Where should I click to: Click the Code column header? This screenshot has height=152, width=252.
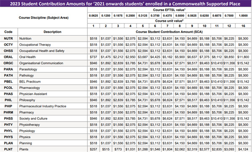tap(8, 32)
